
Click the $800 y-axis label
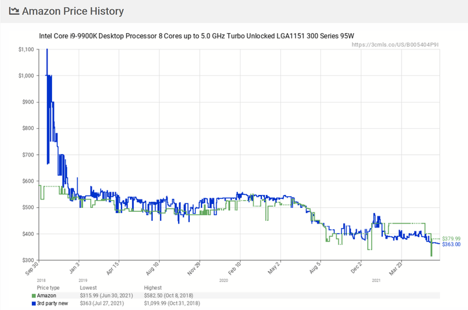click(28, 128)
